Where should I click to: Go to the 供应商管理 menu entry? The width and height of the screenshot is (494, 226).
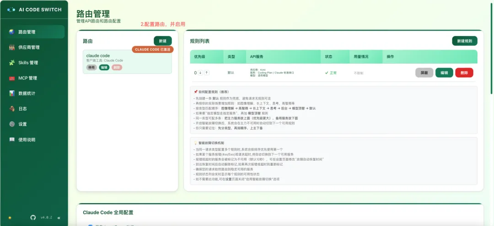click(35, 47)
